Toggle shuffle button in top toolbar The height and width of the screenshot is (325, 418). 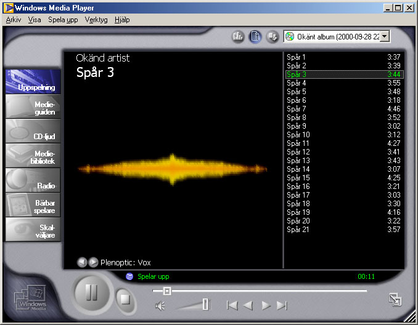(272, 37)
